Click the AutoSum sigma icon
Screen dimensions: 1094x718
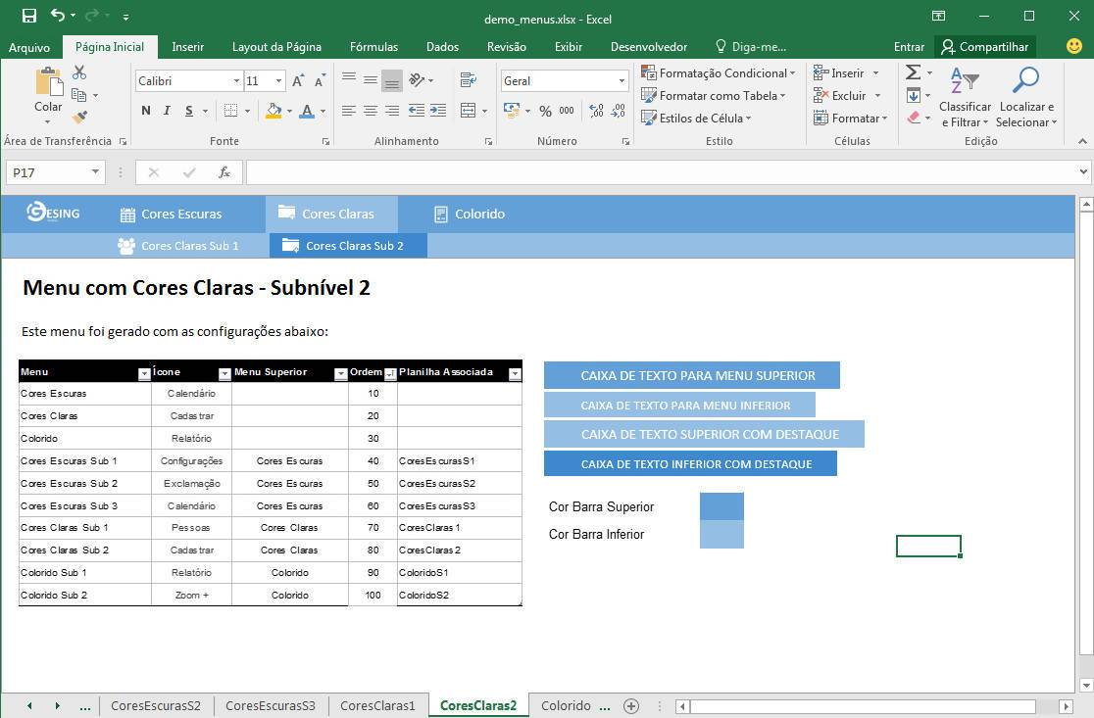(x=913, y=72)
